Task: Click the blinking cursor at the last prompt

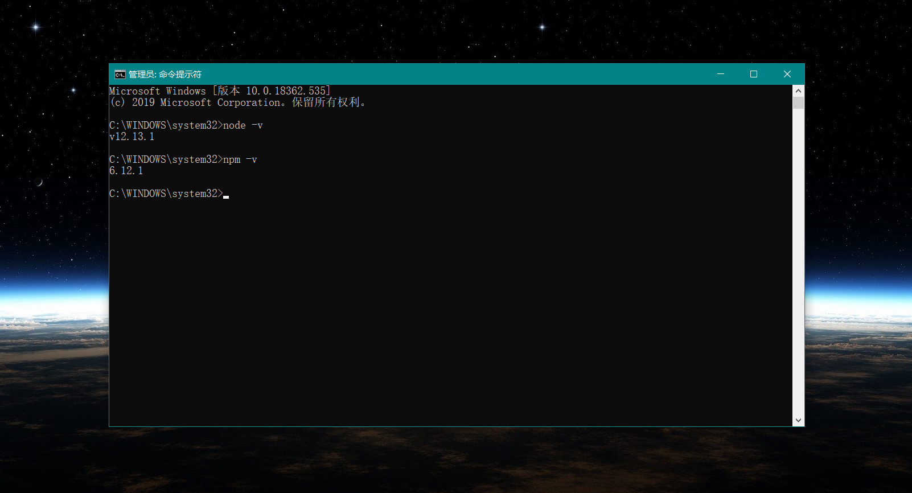Action: click(x=226, y=196)
